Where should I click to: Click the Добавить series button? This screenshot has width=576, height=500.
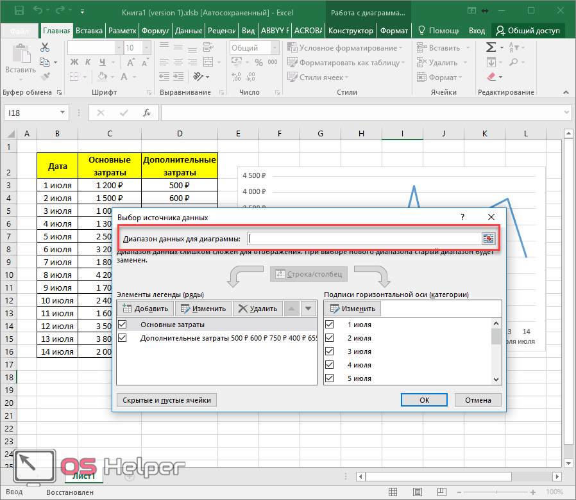pyautogui.click(x=145, y=309)
